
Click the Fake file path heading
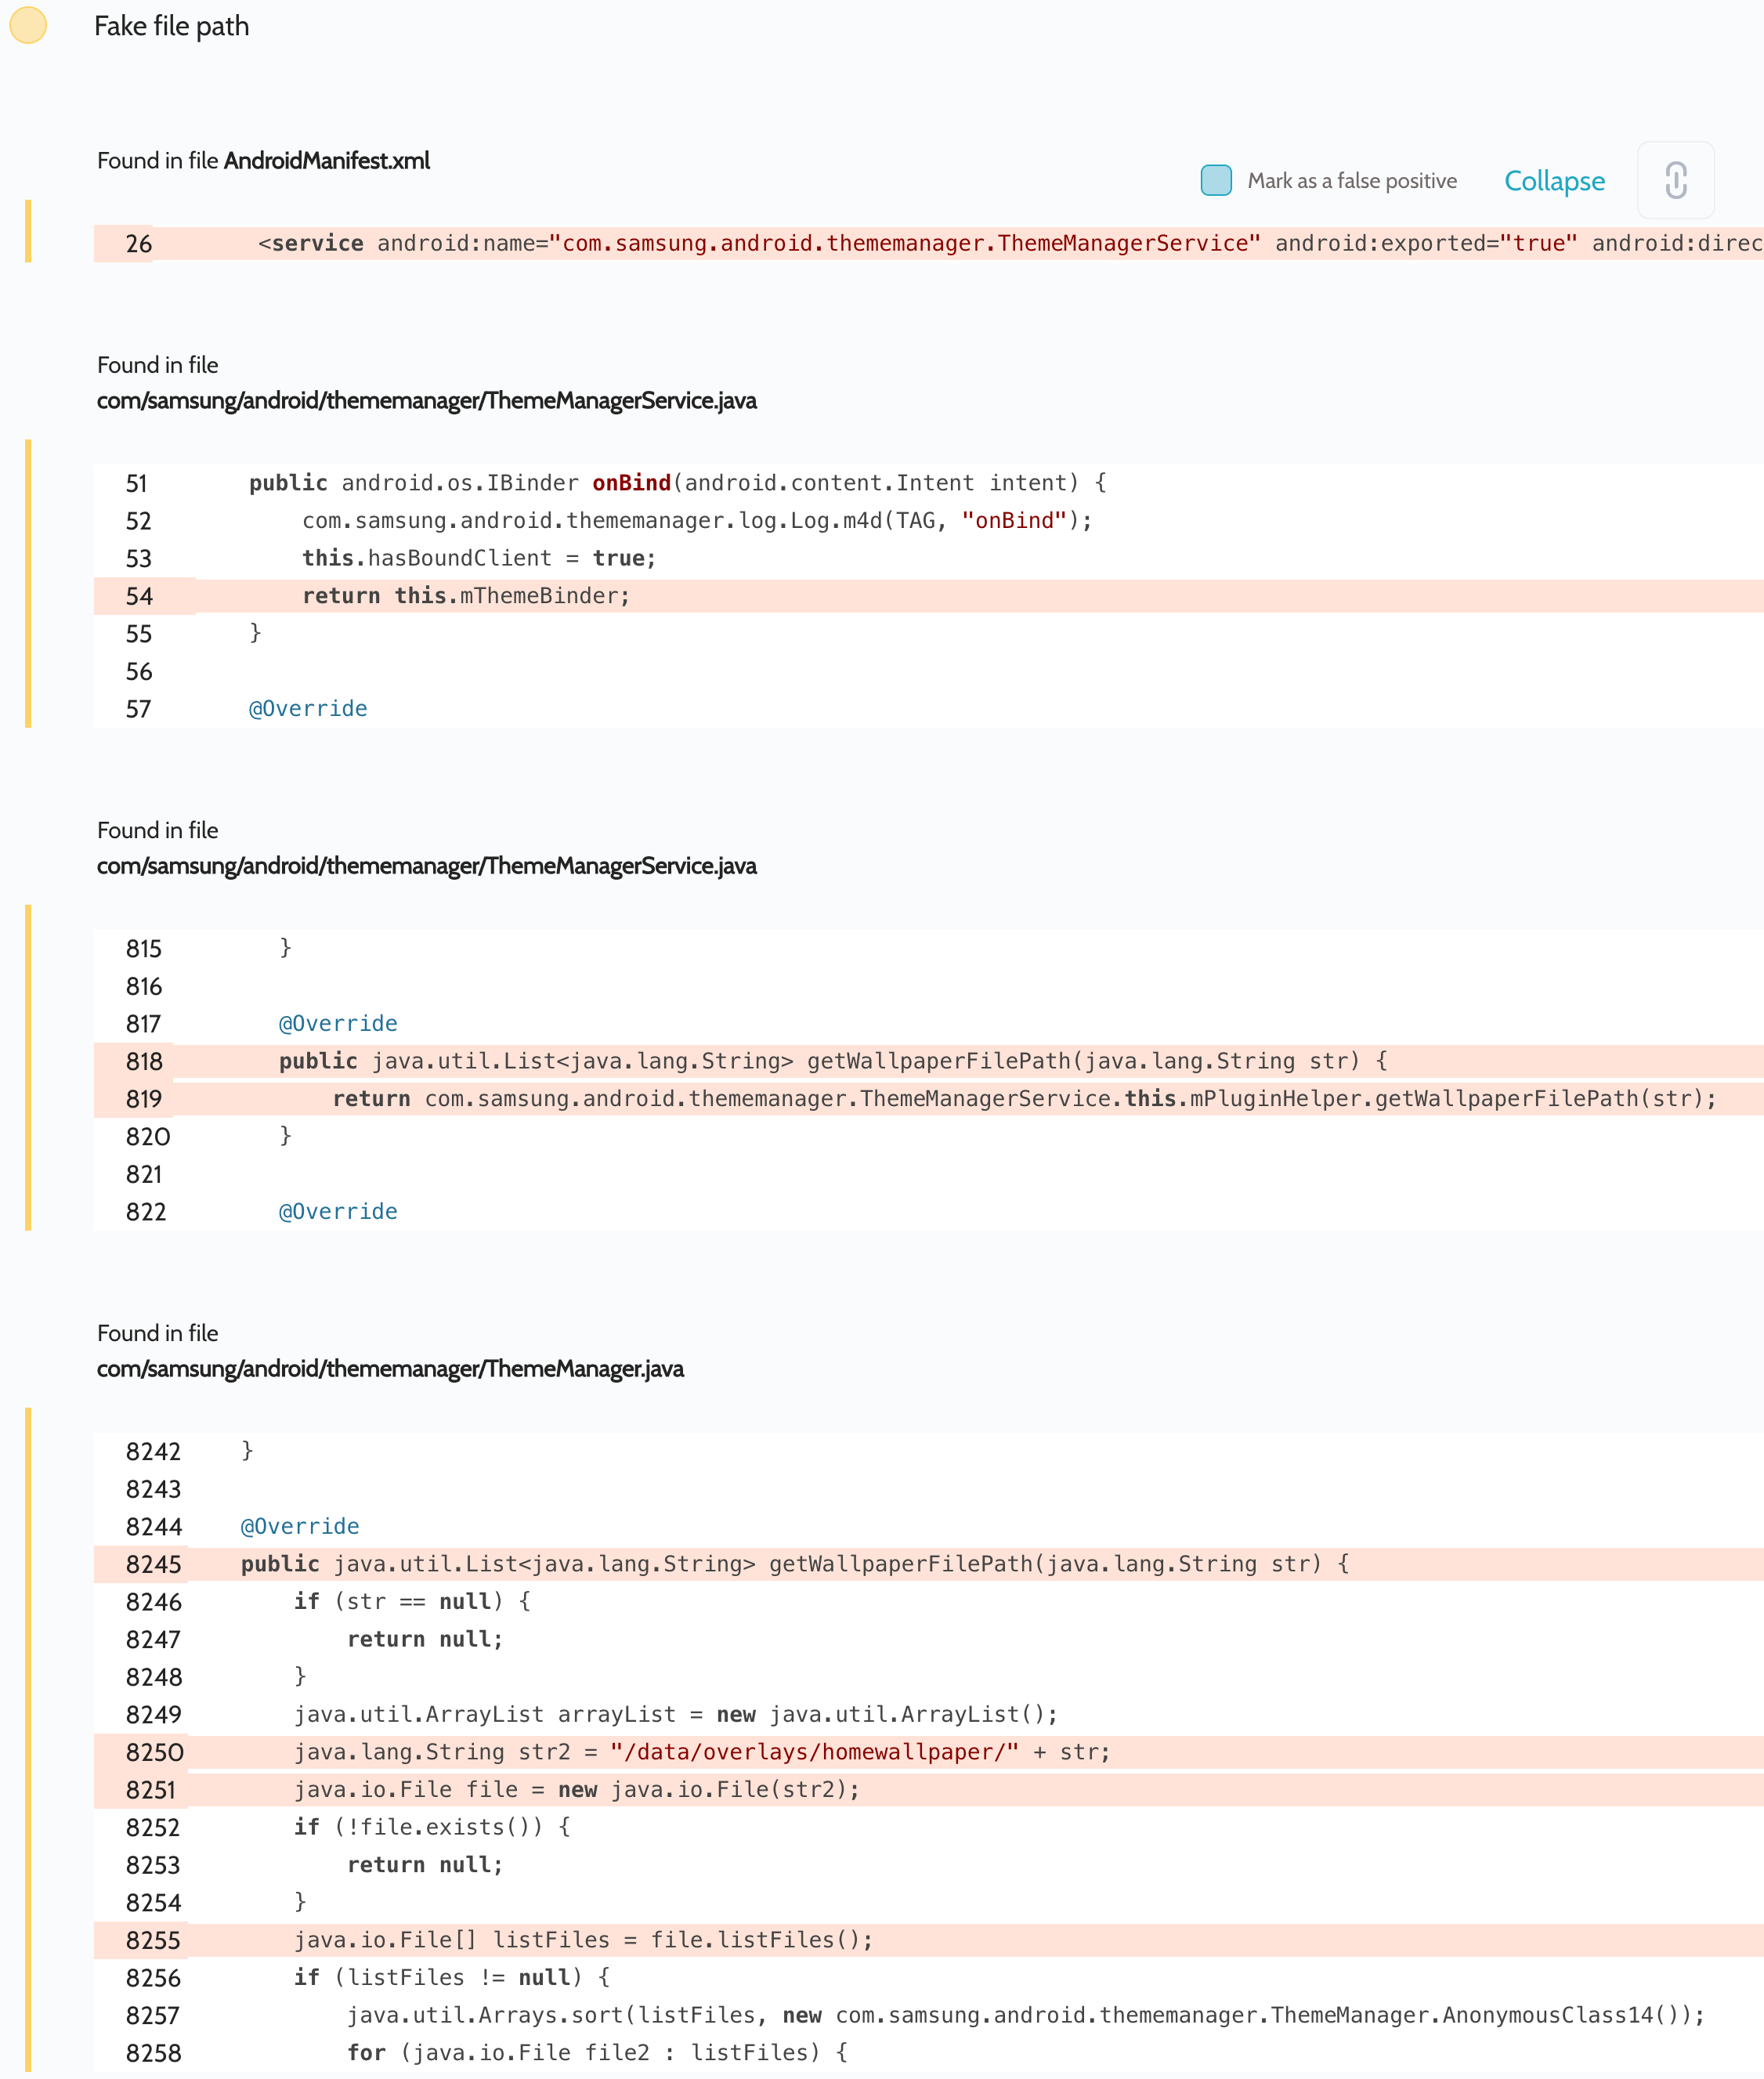tap(171, 26)
